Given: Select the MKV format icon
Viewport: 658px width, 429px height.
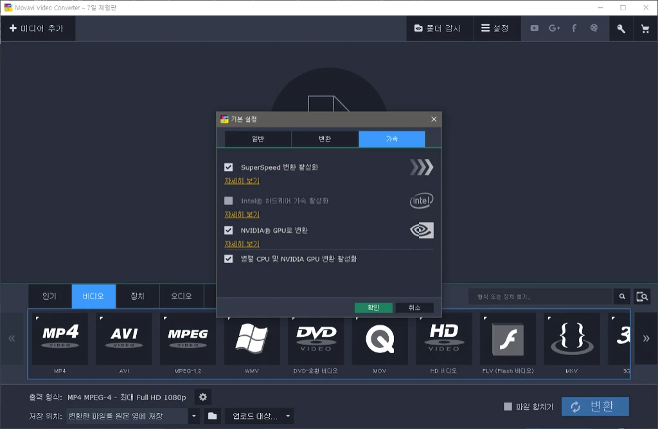Looking at the screenshot, I should tap(572, 339).
